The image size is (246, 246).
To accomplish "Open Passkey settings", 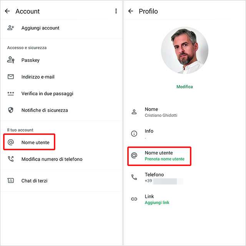I will pos(61,60).
